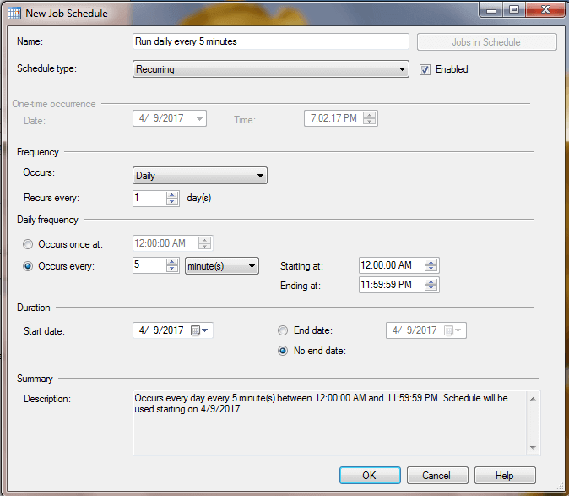The image size is (569, 496).
Task: Click Description scrollbar up arrow
Action: pyautogui.click(x=533, y=399)
